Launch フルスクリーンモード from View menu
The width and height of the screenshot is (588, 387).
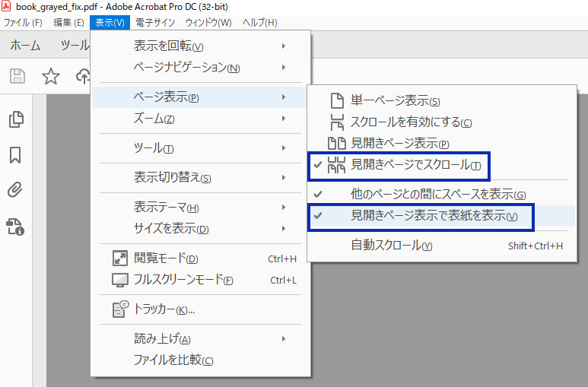pos(201,280)
